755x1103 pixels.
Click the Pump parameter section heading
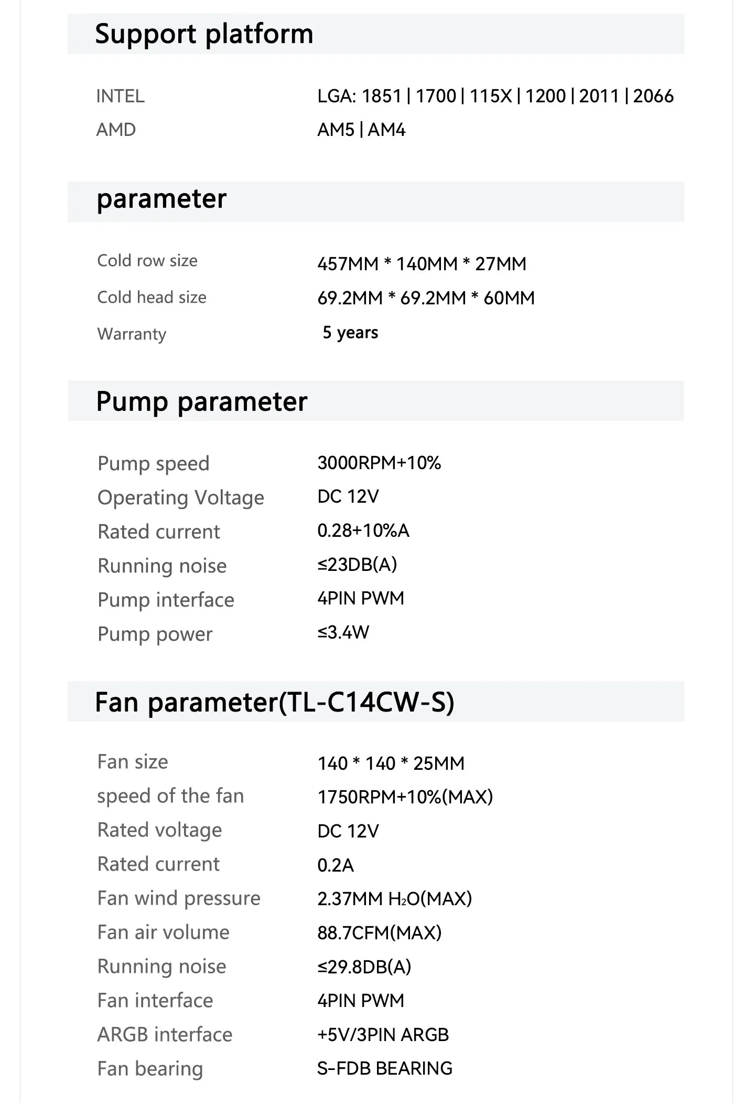(x=202, y=402)
